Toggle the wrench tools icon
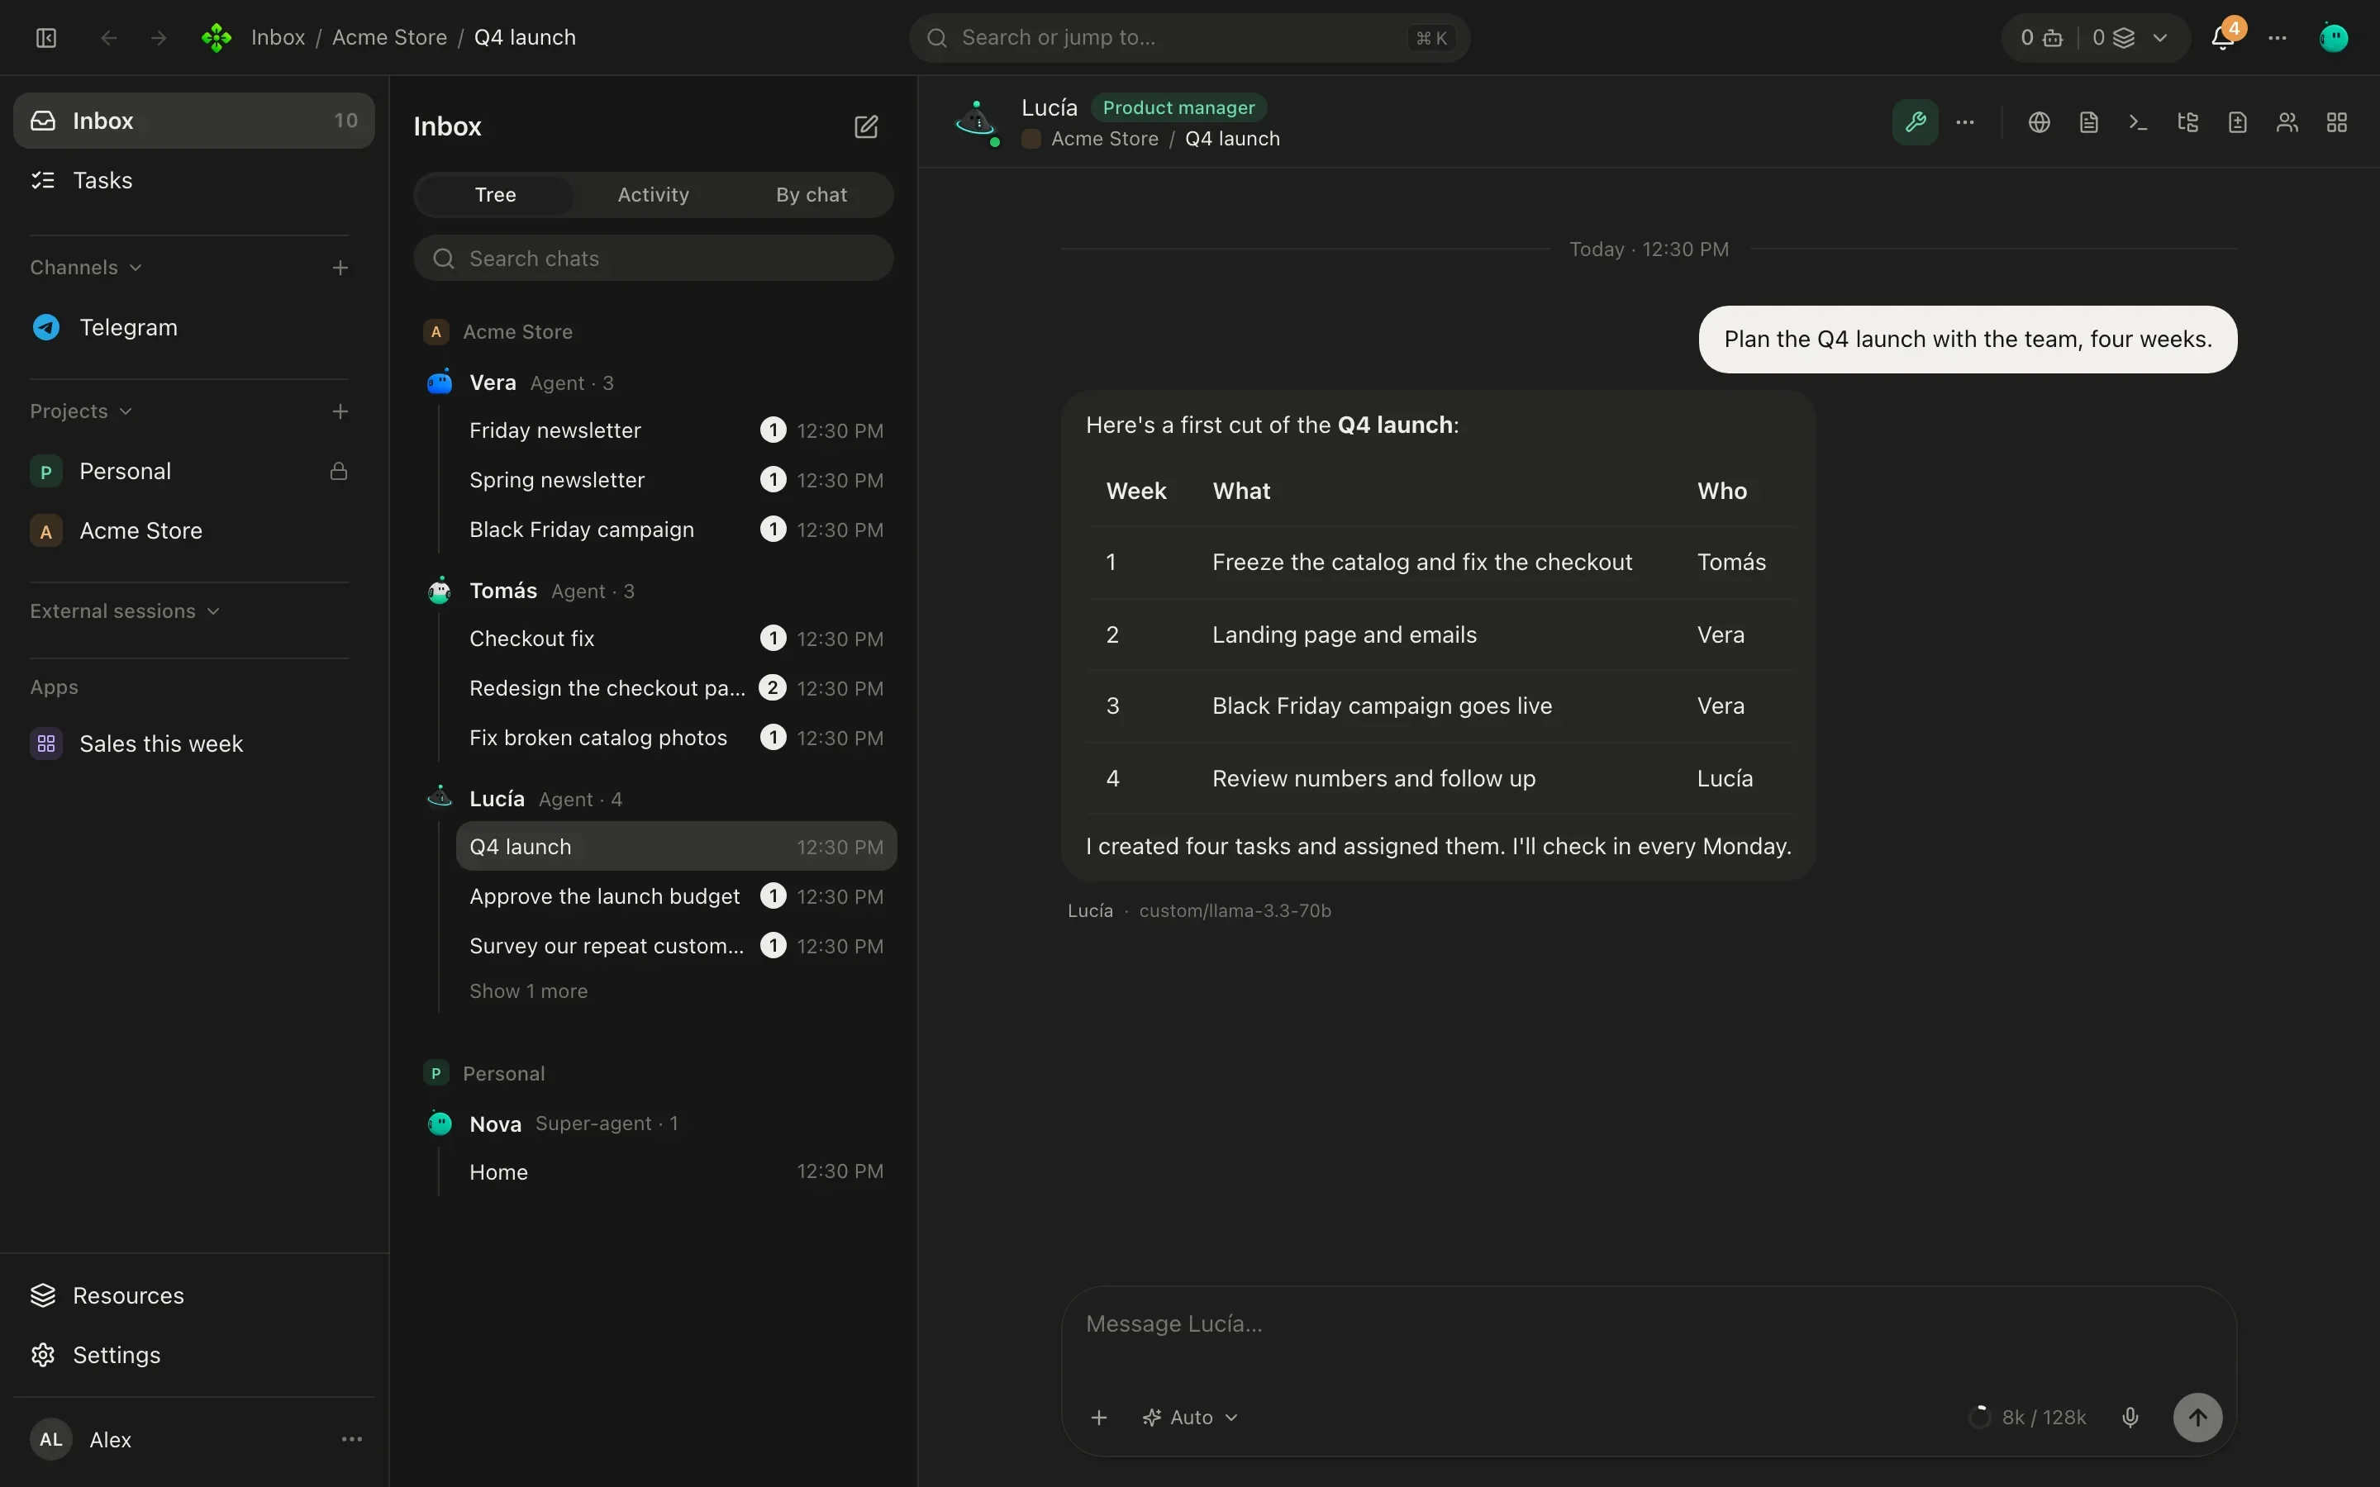The image size is (2380, 1487). pos(1915,122)
